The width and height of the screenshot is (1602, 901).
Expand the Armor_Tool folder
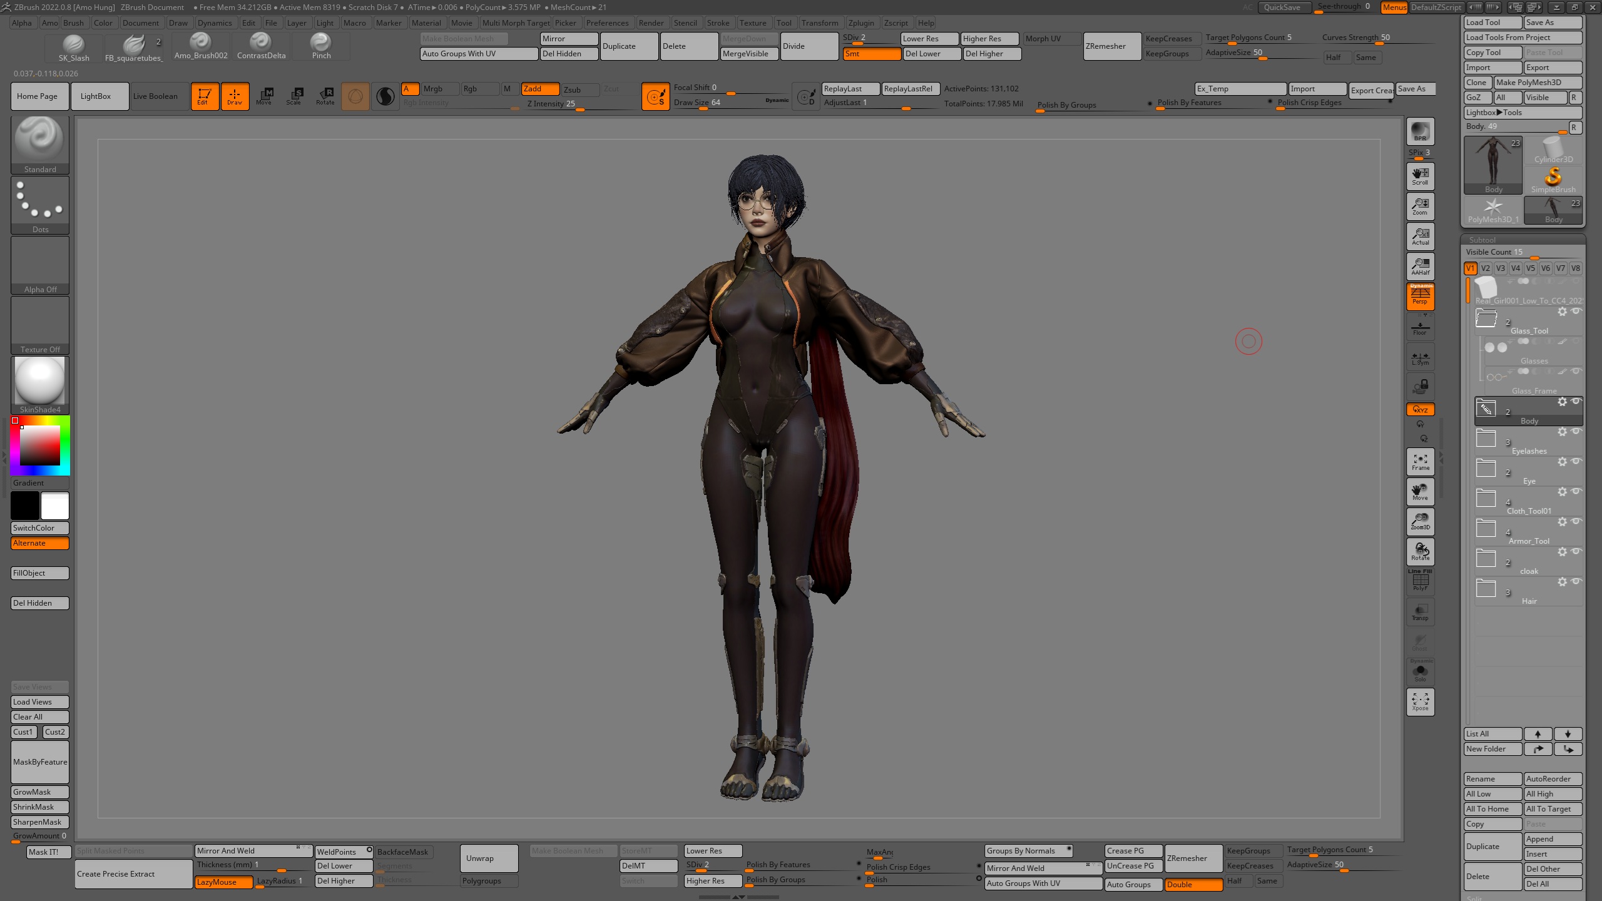[x=1486, y=529]
